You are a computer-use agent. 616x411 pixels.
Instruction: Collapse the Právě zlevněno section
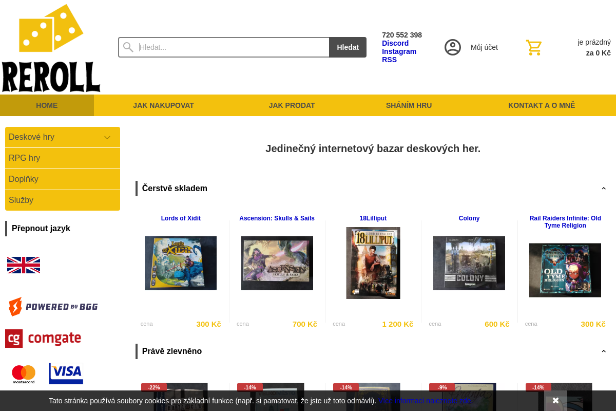604,351
